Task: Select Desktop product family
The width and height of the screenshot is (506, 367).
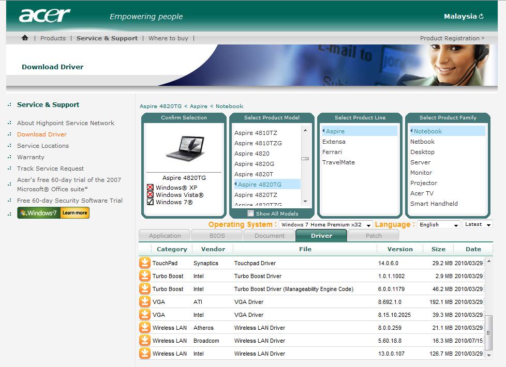Action: [422, 152]
